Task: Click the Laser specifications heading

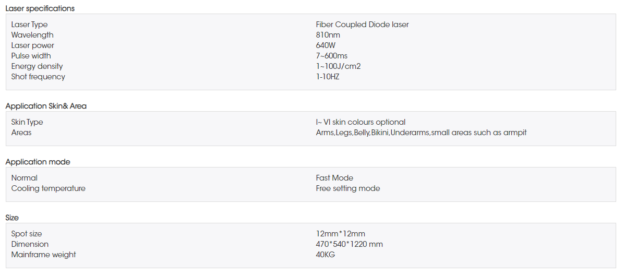Action: pyautogui.click(x=40, y=8)
